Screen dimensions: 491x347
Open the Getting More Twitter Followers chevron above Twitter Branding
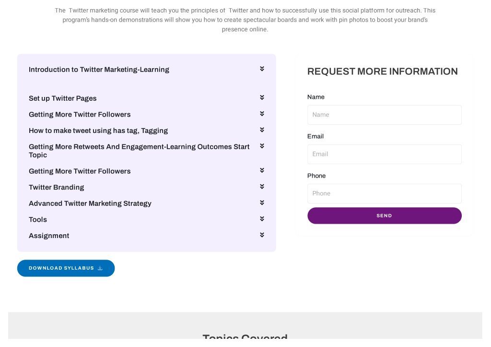click(262, 170)
